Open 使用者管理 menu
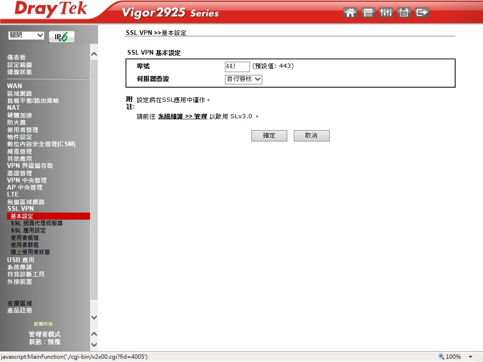The image size is (483, 362). [23, 130]
